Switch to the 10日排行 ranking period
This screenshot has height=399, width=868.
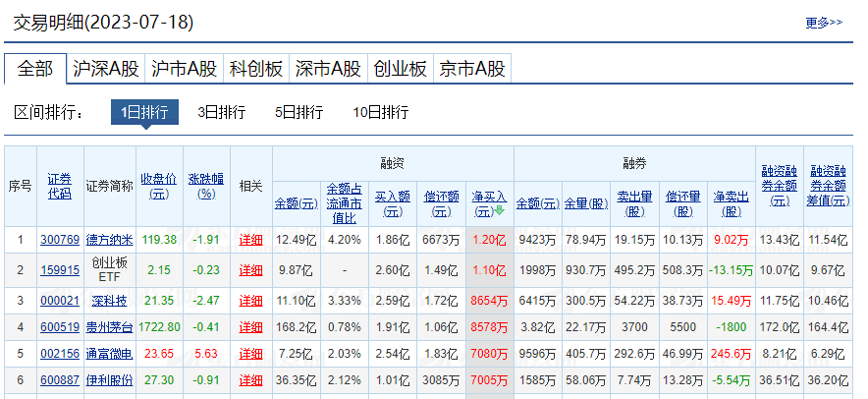click(380, 112)
